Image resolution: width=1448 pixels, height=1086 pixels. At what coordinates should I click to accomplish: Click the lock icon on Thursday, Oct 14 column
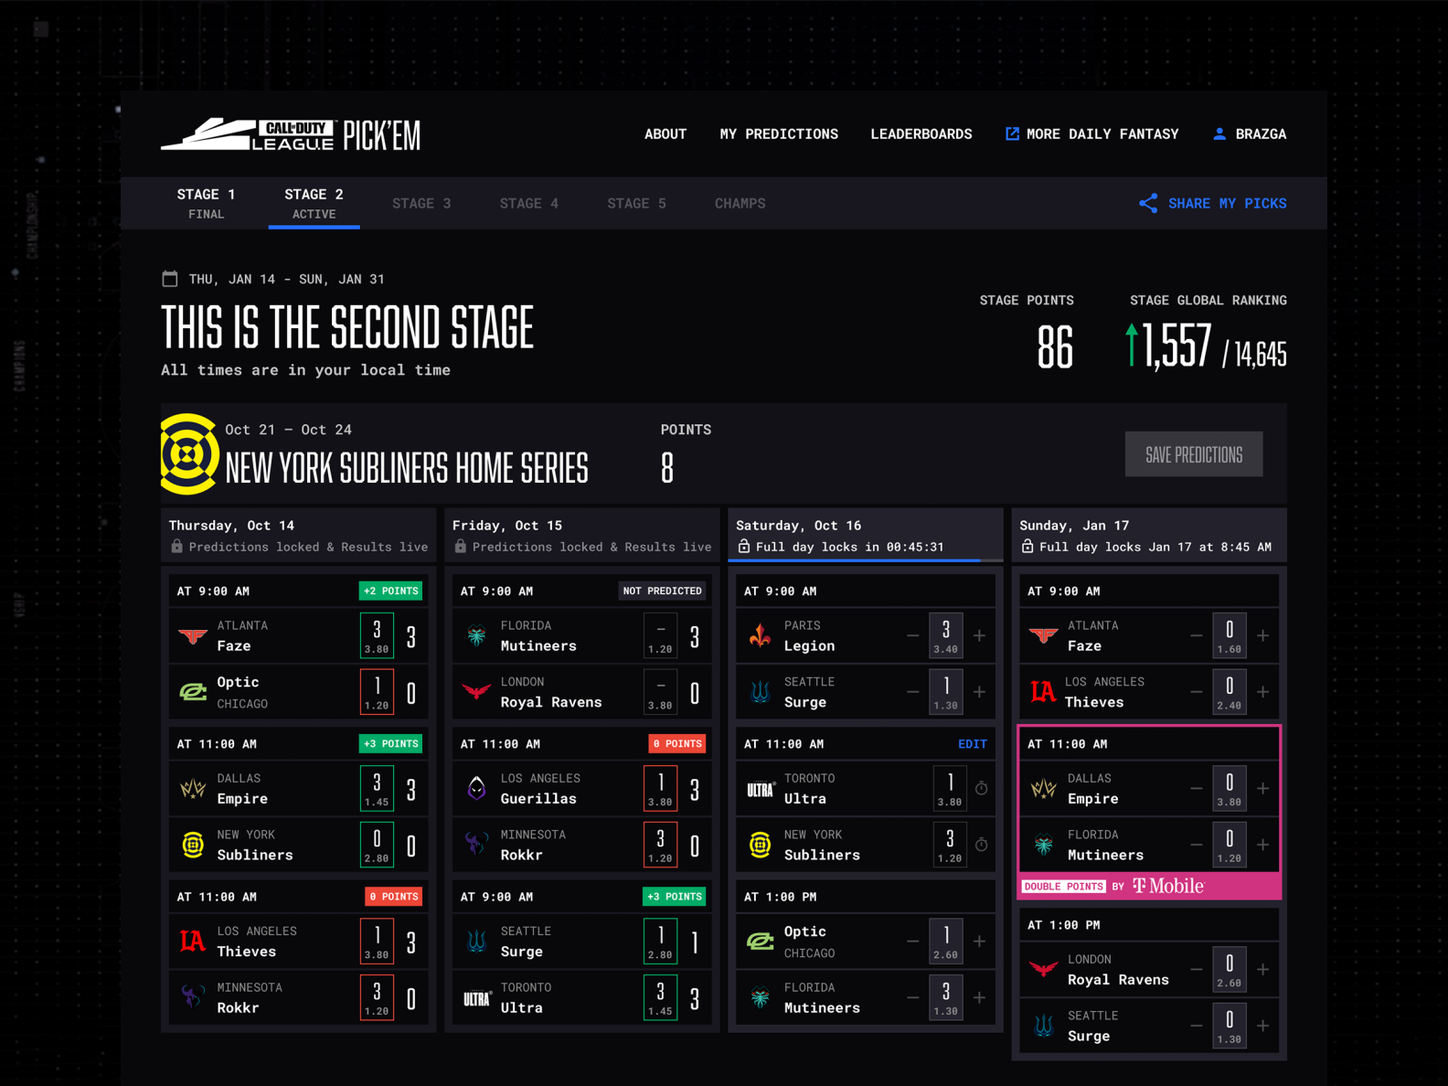pos(177,547)
